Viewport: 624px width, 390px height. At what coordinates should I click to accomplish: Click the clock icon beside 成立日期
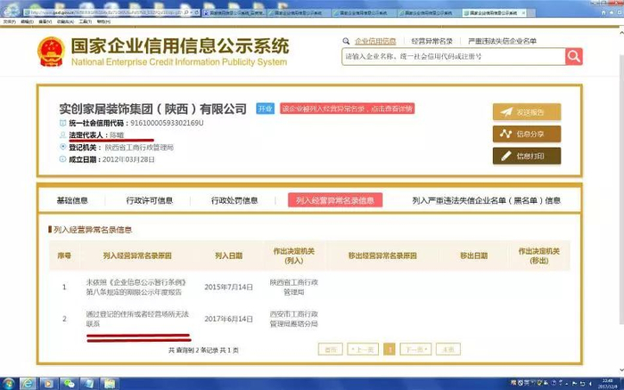(x=63, y=159)
